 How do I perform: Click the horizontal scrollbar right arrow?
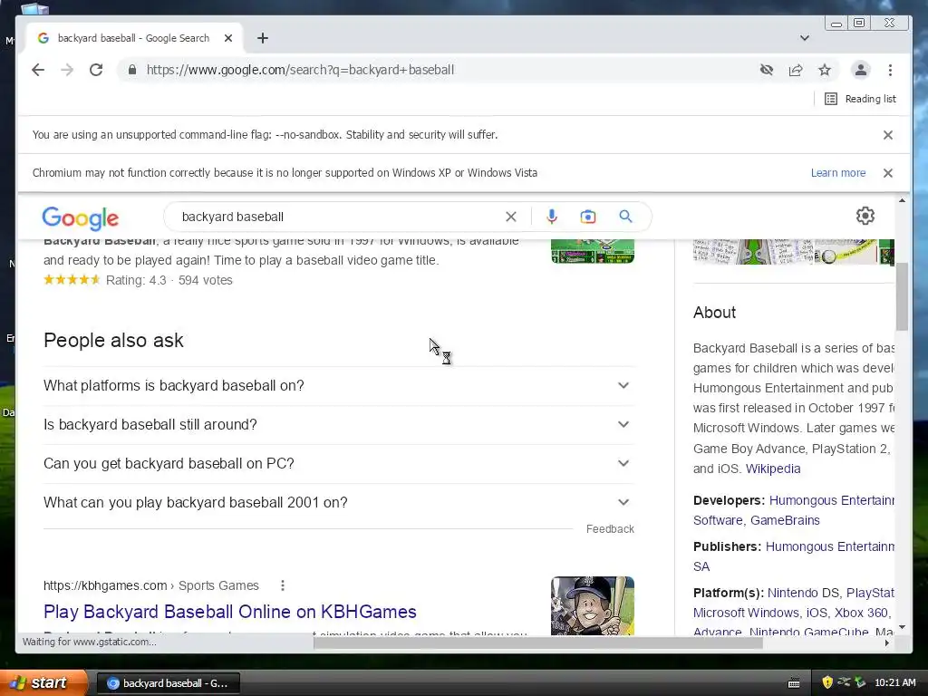(x=886, y=643)
